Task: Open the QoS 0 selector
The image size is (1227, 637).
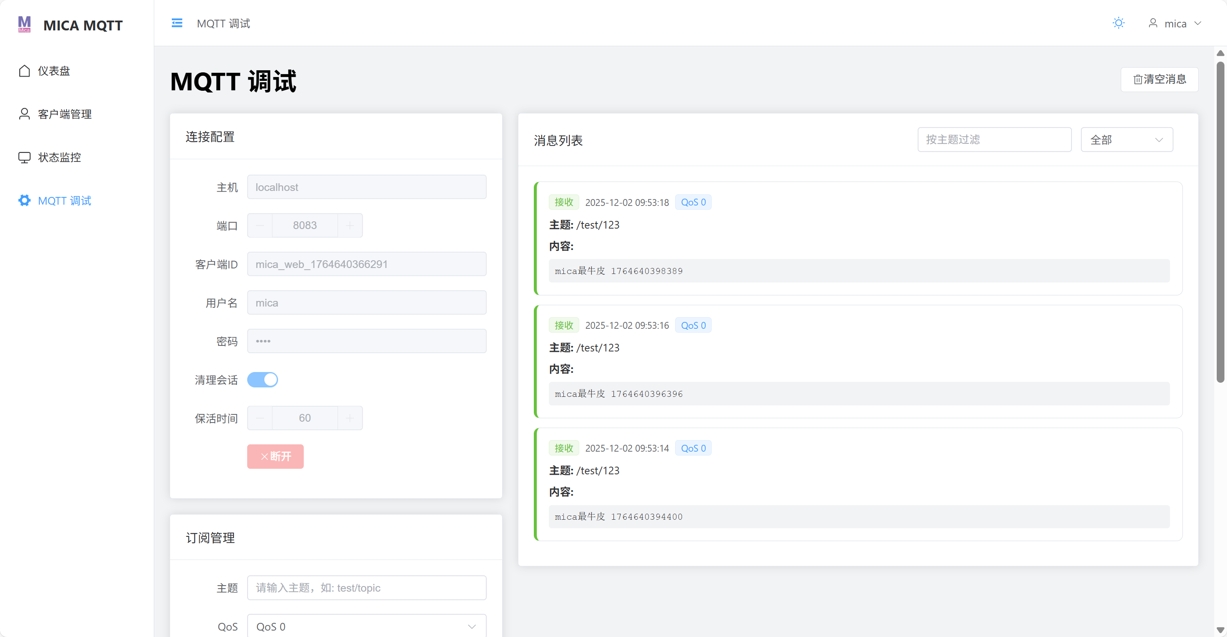Action: (x=366, y=626)
